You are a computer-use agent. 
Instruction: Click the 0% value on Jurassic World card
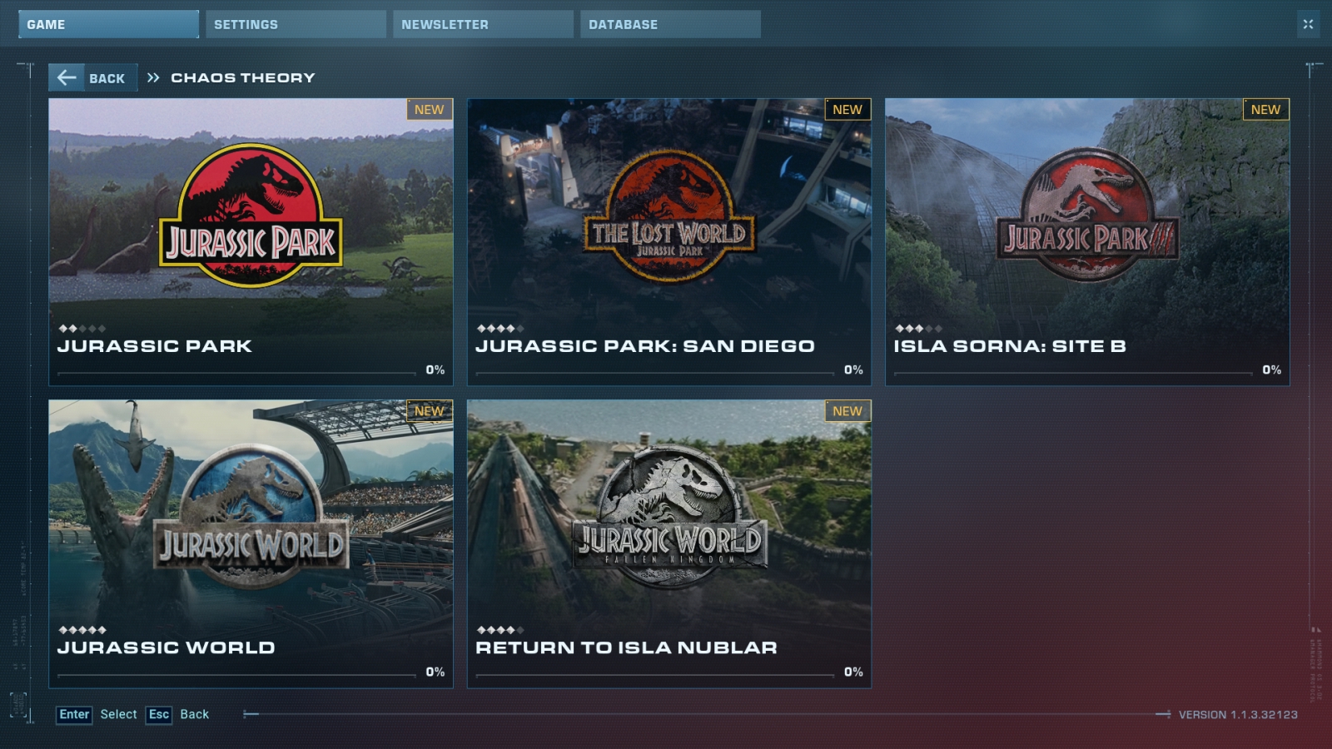click(x=435, y=672)
